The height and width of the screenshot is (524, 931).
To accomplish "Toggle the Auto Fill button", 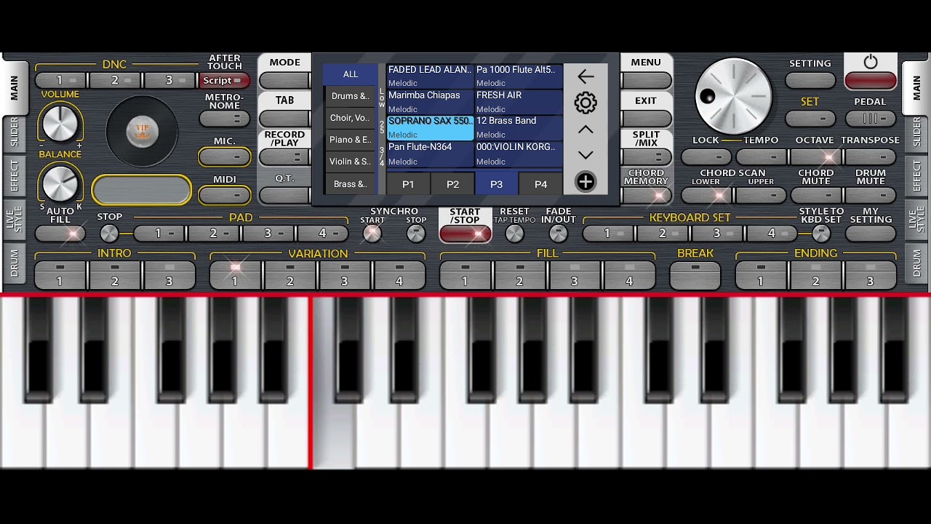I will coord(60,234).
